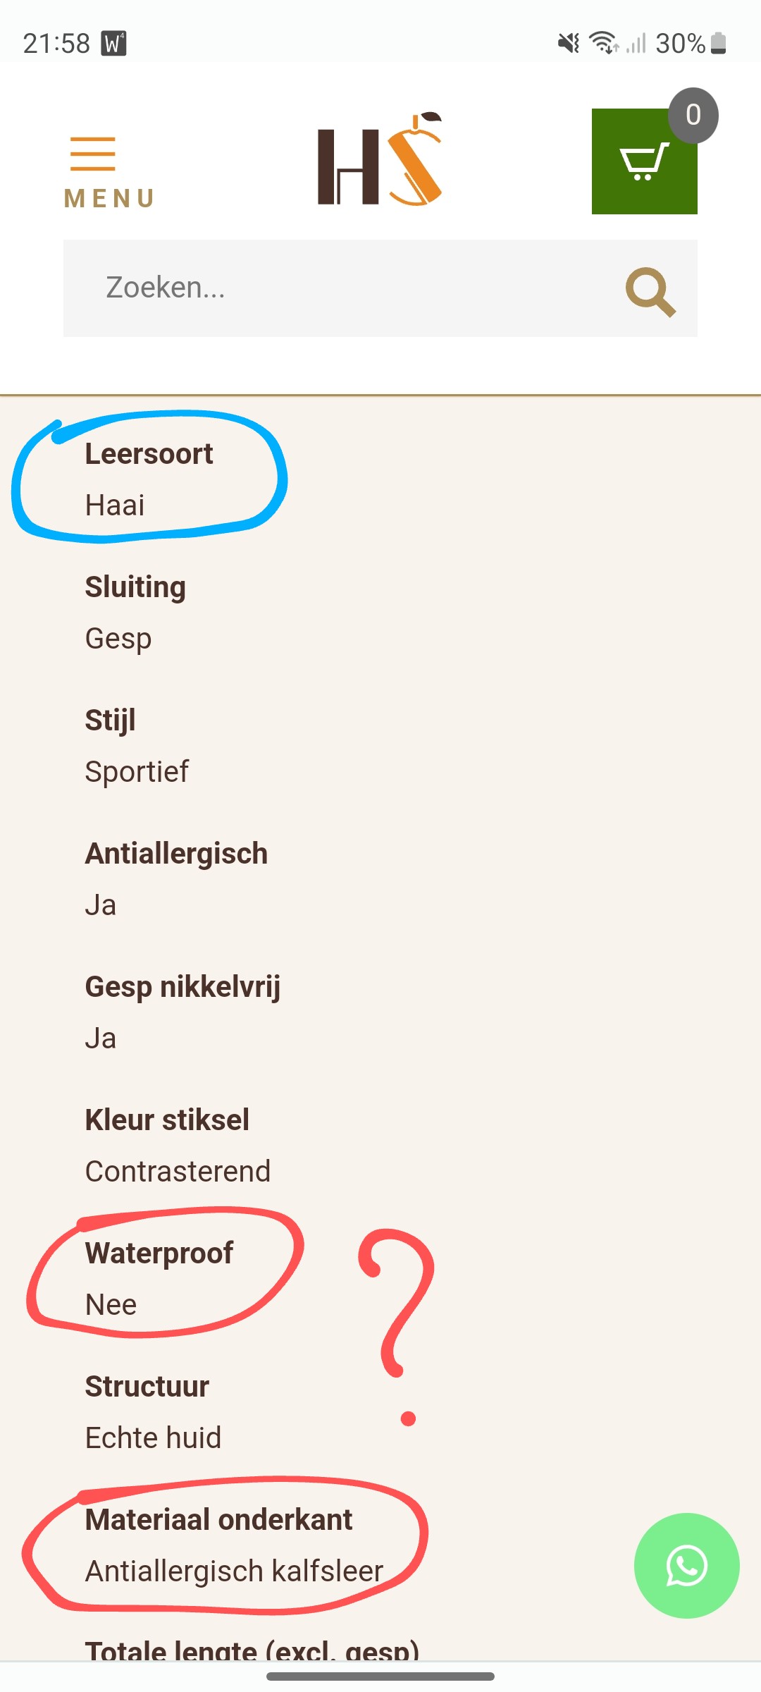Click the magnifying glass search icon
The width and height of the screenshot is (761, 1692).
(x=650, y=291)
